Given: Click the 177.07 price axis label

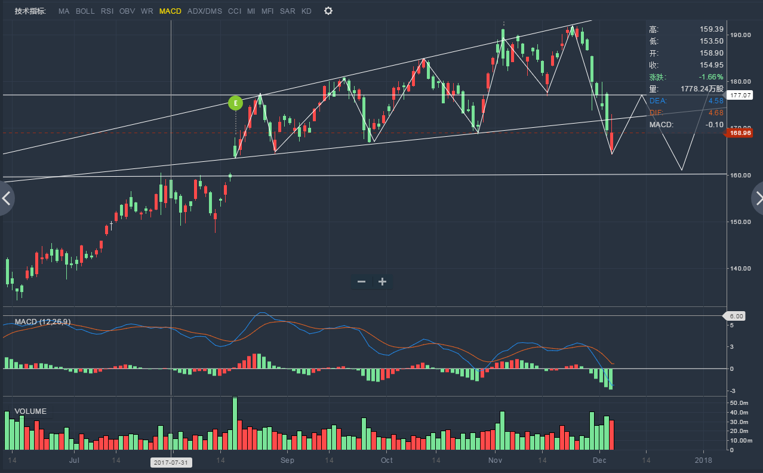Looking at the screenshot, I should click(x=740, y=95).
